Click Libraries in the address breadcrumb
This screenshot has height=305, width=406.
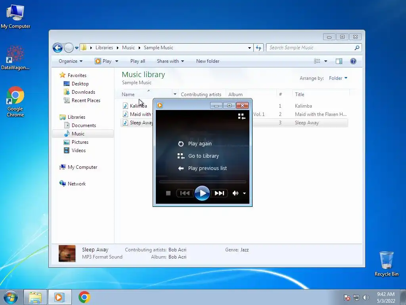click(x=104, y=48)
